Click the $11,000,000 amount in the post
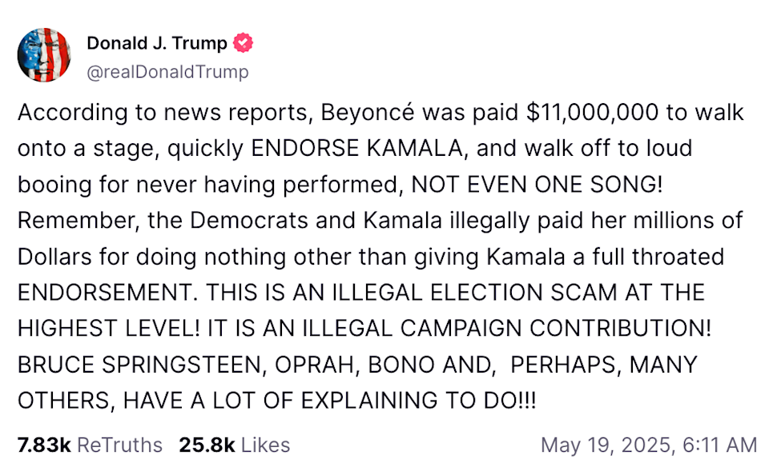 click(592, 113)
